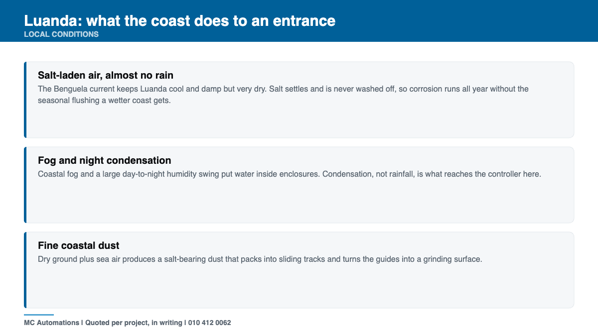Select the coastal fog description text
598x336 pixels.
coord(290,174)
